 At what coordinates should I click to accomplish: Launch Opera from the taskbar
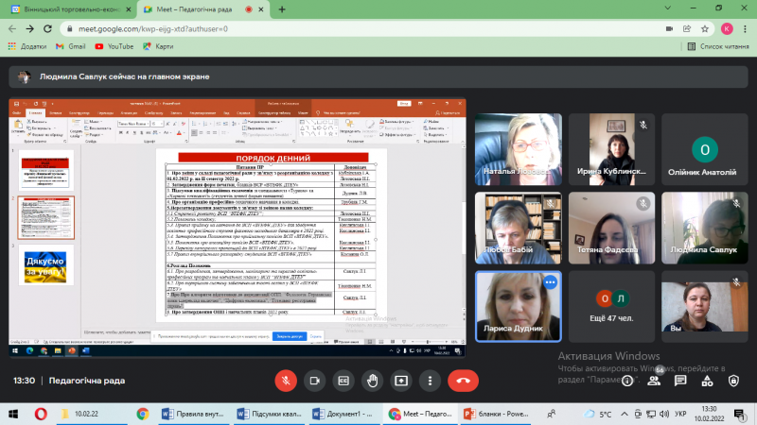[41, 414]
